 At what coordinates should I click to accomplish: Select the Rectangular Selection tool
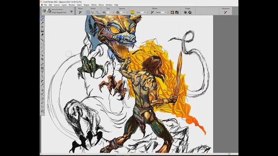coord(42,44)
